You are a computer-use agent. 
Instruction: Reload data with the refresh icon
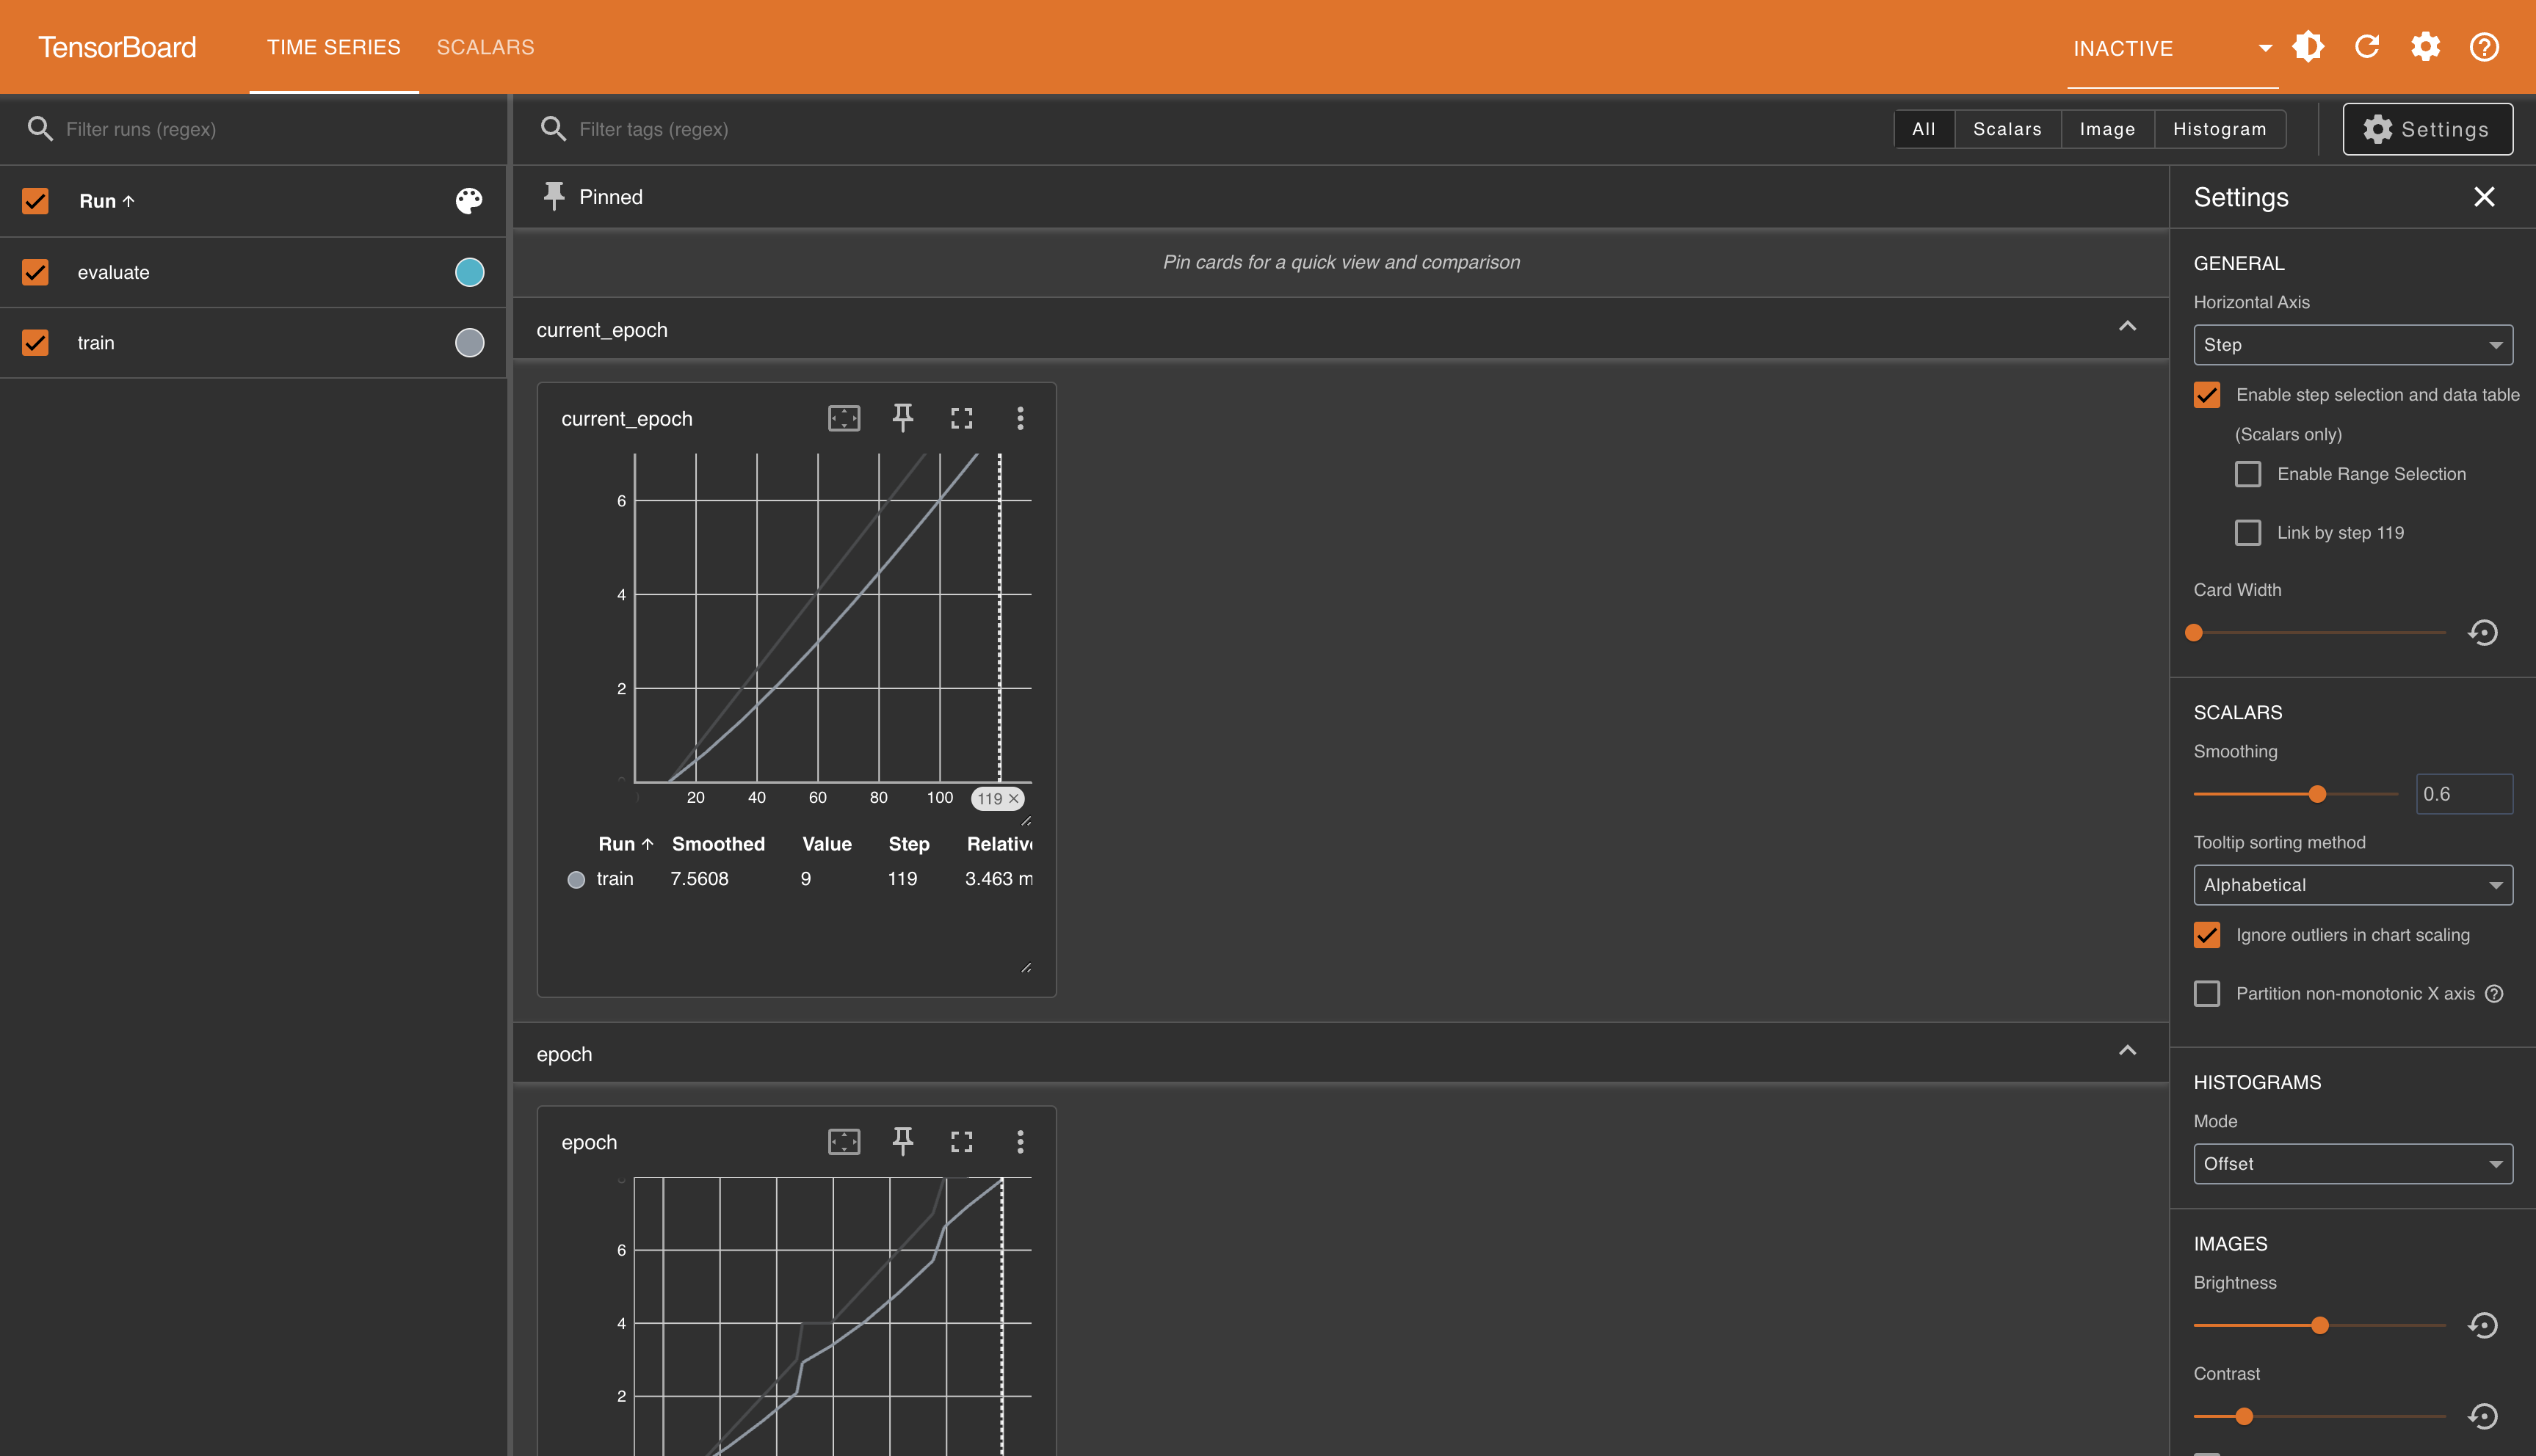(2367, 47)
